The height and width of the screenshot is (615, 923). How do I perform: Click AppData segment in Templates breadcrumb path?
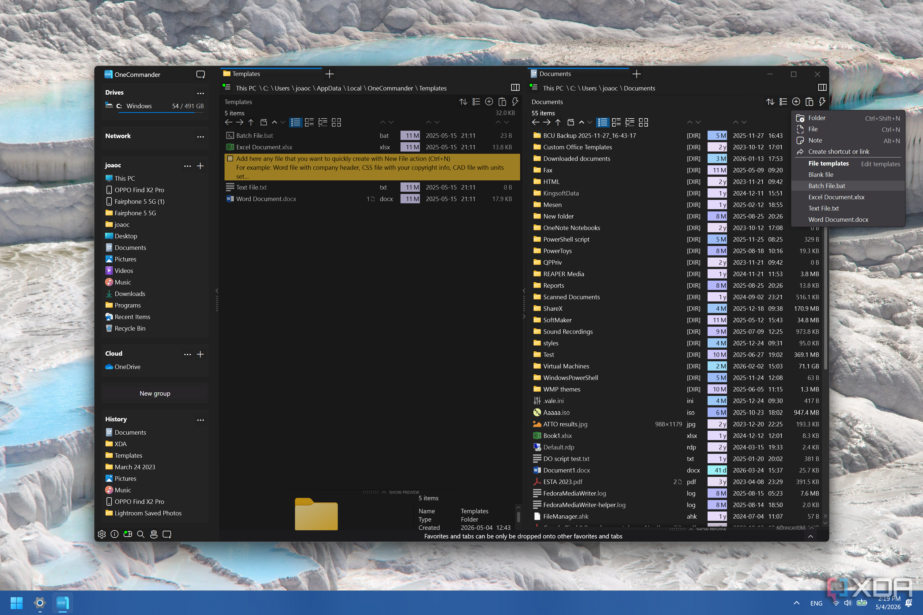click(328, 88)
